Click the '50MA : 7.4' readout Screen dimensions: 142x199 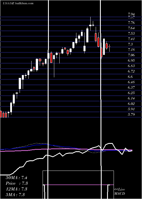[x=16, y=178]
